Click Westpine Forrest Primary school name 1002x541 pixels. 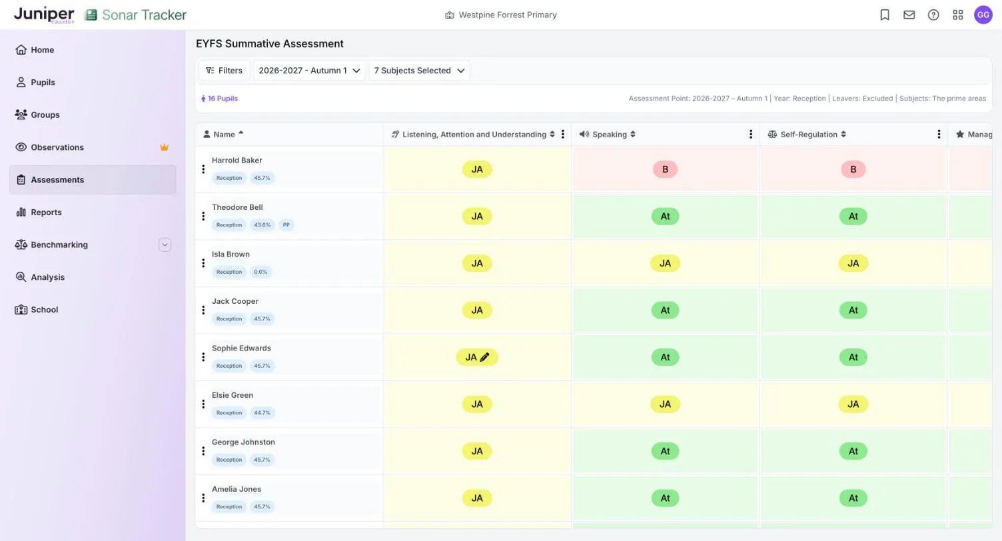(x=501, y=15)
